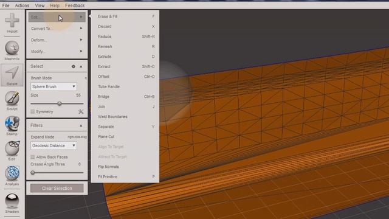The image size is (389, 219).
Task: Open Select tool settings gear
Action: pos(74,66)
